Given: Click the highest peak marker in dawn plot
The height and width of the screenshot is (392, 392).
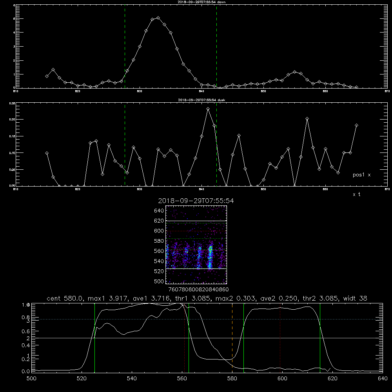Looking at the screenshot, I should 158,18.
